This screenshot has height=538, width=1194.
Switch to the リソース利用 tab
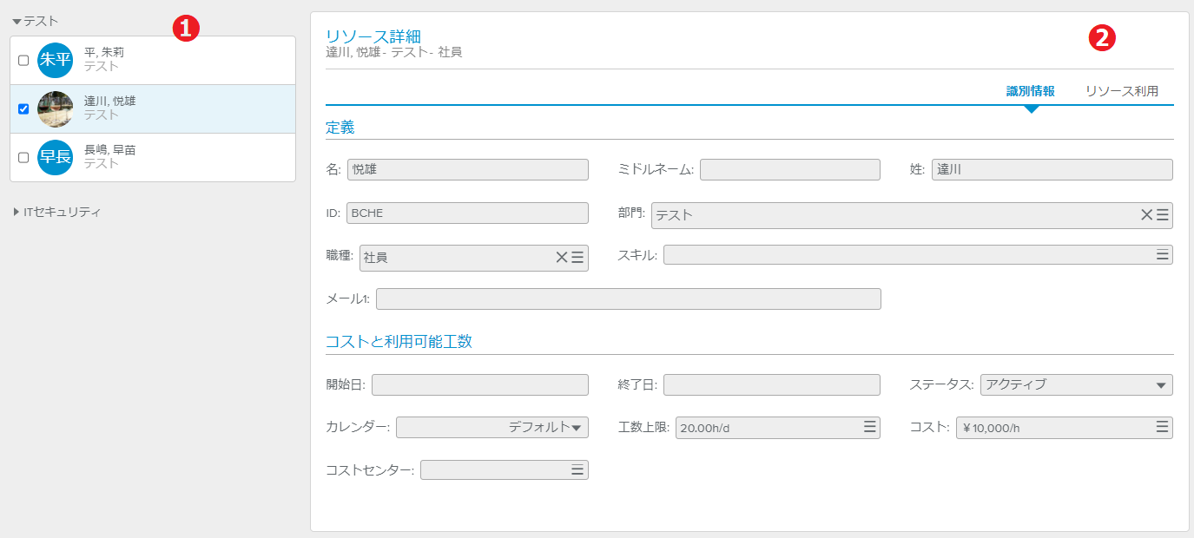(1121, 91)
